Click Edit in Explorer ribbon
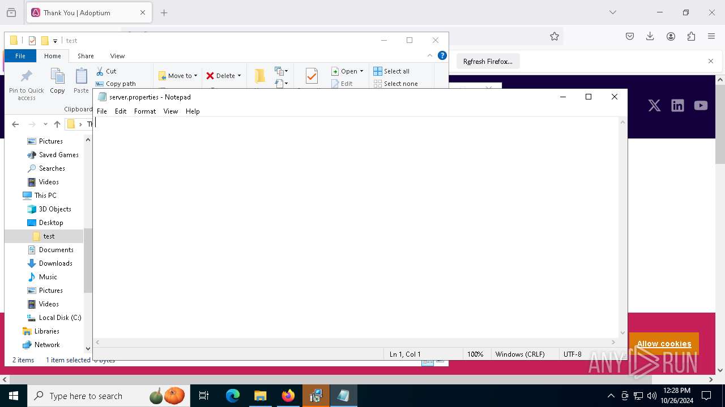 coord(342,84)
